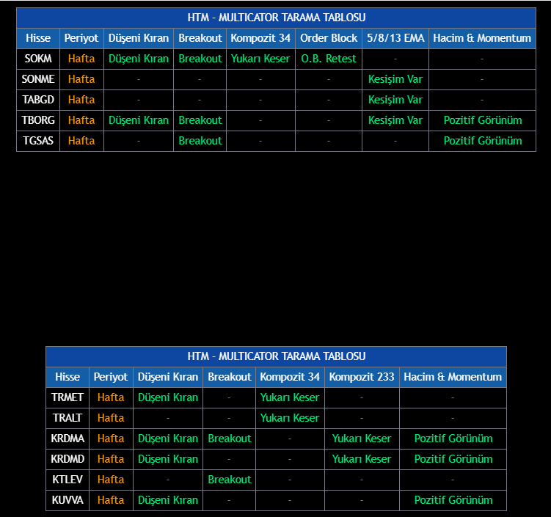Viewport: 551px width, 517px height.
Task: Click the TGSAS ticker cell
Action: pos(38,141)
